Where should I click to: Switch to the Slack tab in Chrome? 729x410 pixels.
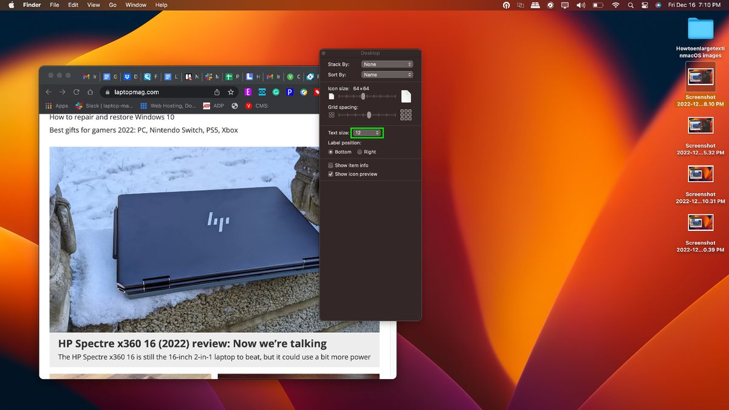[x=213, y=77]
